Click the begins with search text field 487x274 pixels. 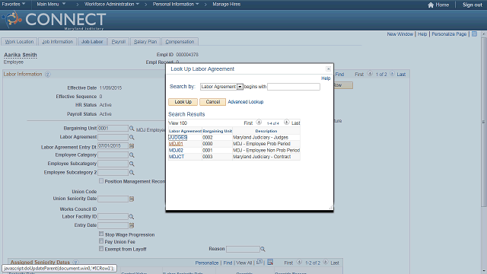294,87
